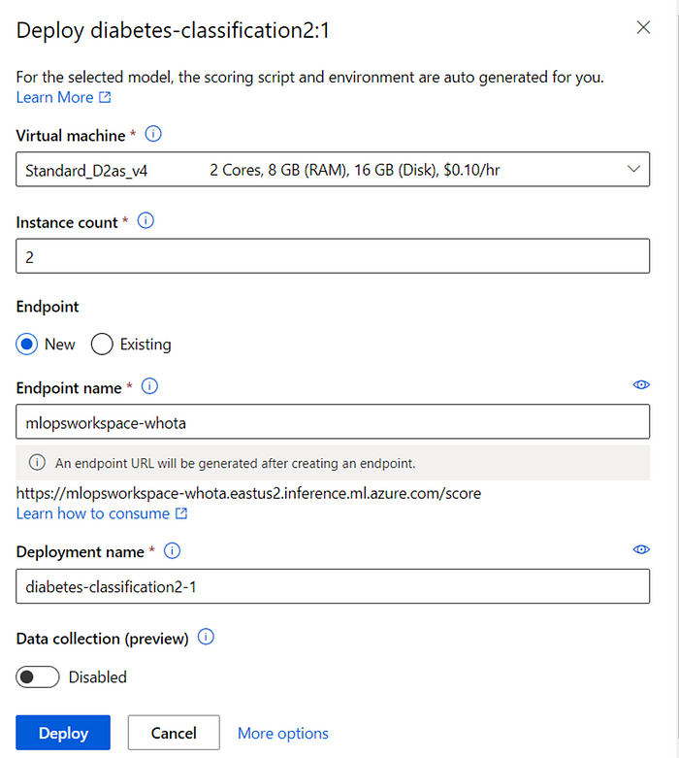Screen dimensions: 679x758
Task: Click the Deploy button
Action: 63,733
